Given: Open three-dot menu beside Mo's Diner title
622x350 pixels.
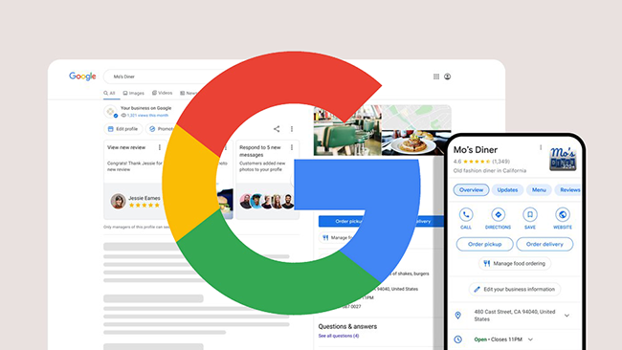Looking at the screenshot, I should (541, 147).
